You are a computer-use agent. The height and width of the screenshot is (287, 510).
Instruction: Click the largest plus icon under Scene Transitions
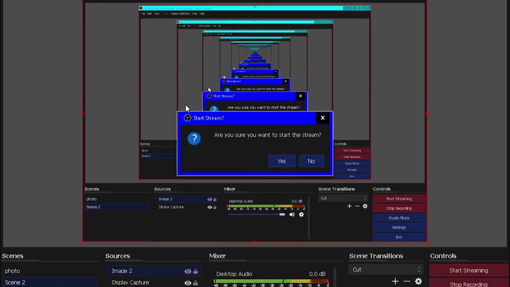(x=395, y=281)
